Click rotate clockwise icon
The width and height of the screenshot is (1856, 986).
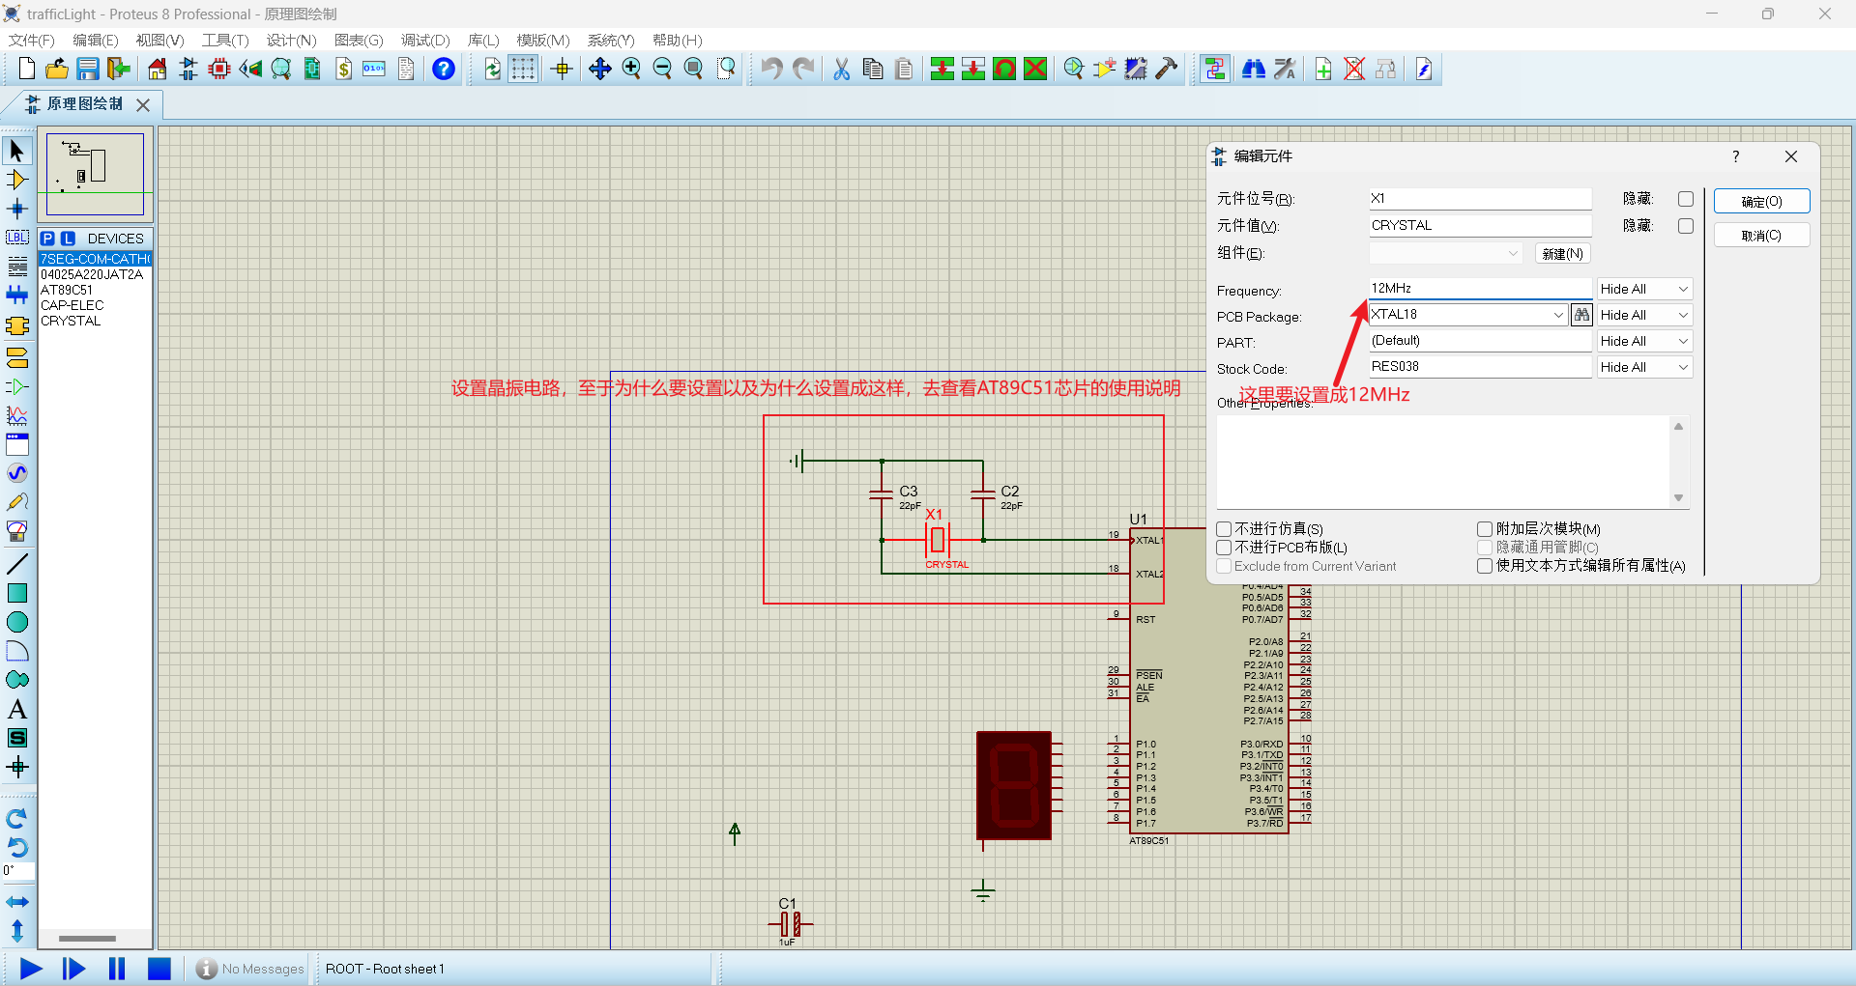(x=16, y=819)
